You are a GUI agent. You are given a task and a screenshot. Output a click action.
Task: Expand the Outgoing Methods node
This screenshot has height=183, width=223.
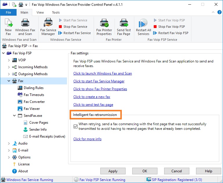(9, 74)
